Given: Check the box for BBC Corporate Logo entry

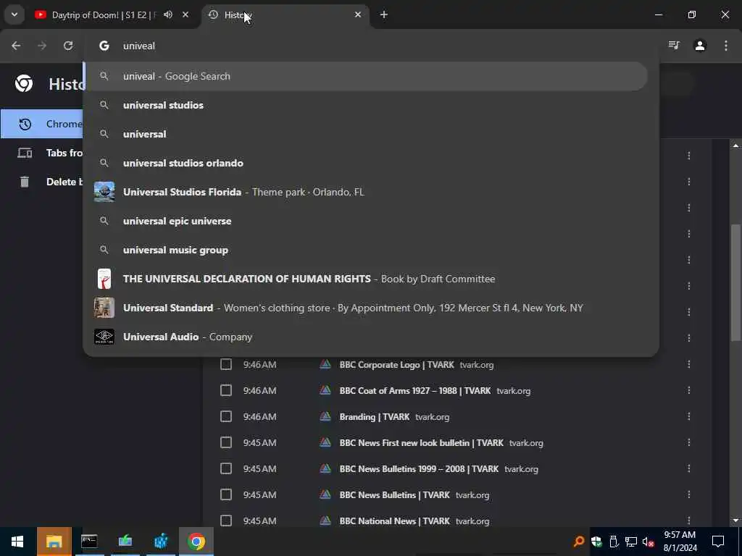Looking at the screenshot, I should [x=226, y=365].
